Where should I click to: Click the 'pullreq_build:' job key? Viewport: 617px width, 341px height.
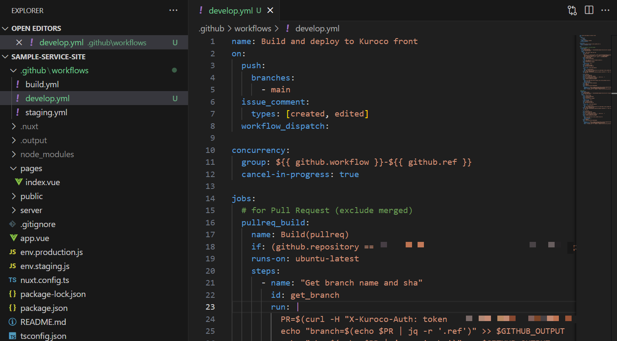tap(275, 222)
